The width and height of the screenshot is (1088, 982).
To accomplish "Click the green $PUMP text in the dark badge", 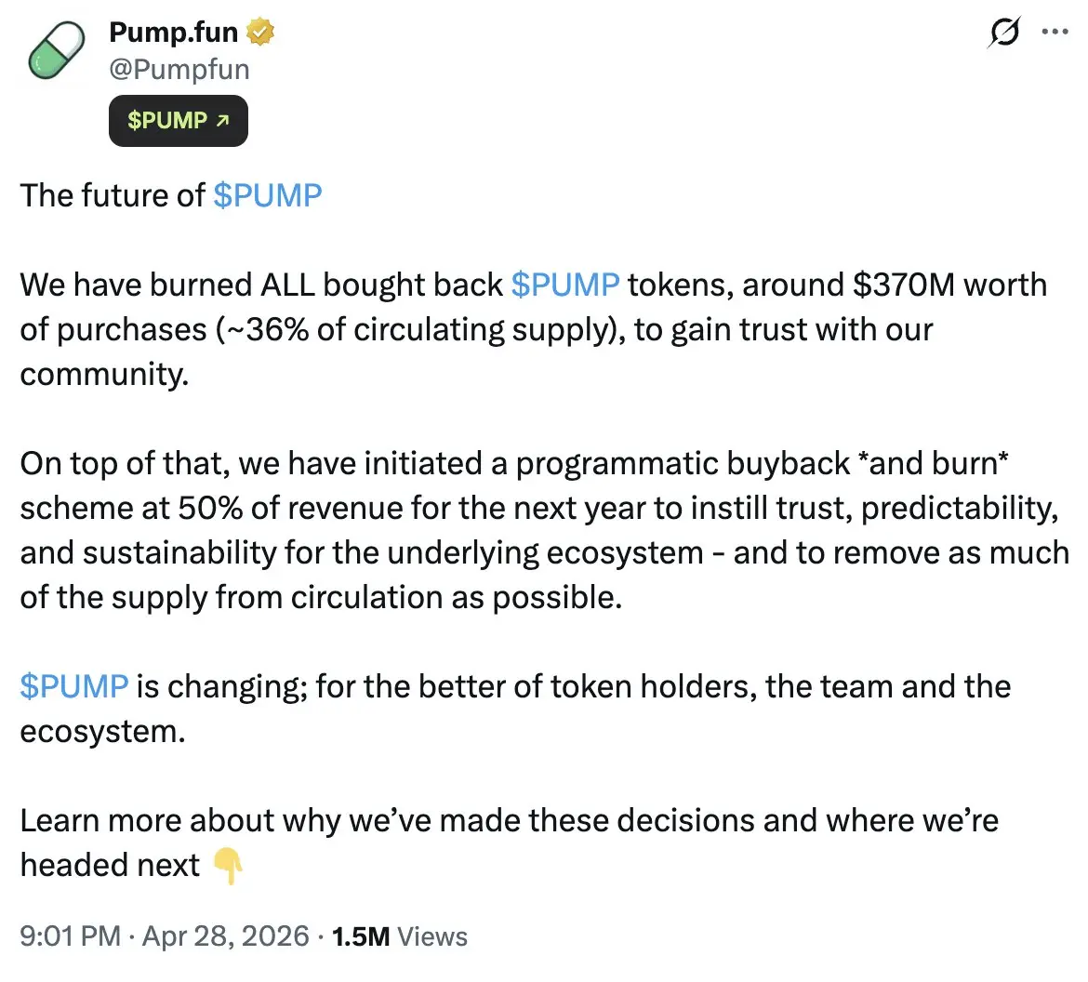I will coord(167,121).
